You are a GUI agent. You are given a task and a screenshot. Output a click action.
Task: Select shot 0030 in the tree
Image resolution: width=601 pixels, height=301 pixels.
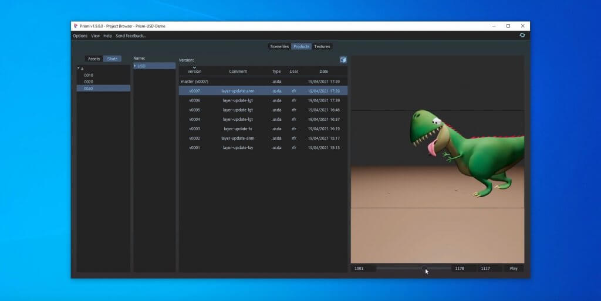pos(103,88)
